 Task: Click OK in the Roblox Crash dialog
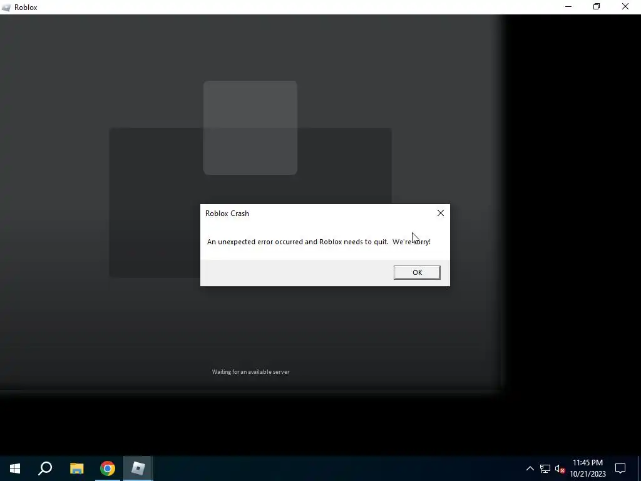tap(417, 272)
